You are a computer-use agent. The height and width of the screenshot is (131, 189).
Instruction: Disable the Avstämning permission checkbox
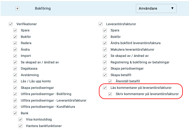[x=15, y=75]
